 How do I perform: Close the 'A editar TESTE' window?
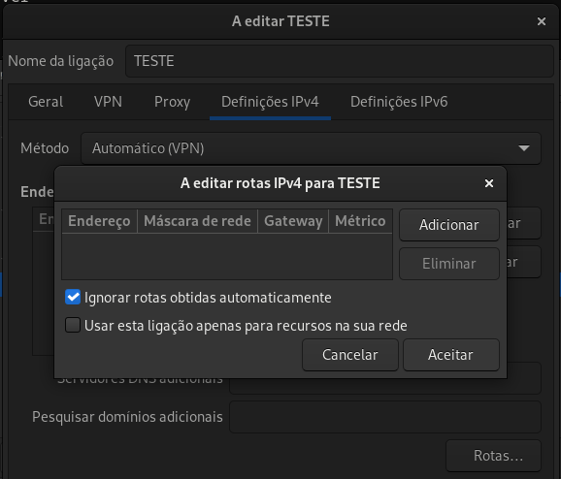tap(542, 21)
